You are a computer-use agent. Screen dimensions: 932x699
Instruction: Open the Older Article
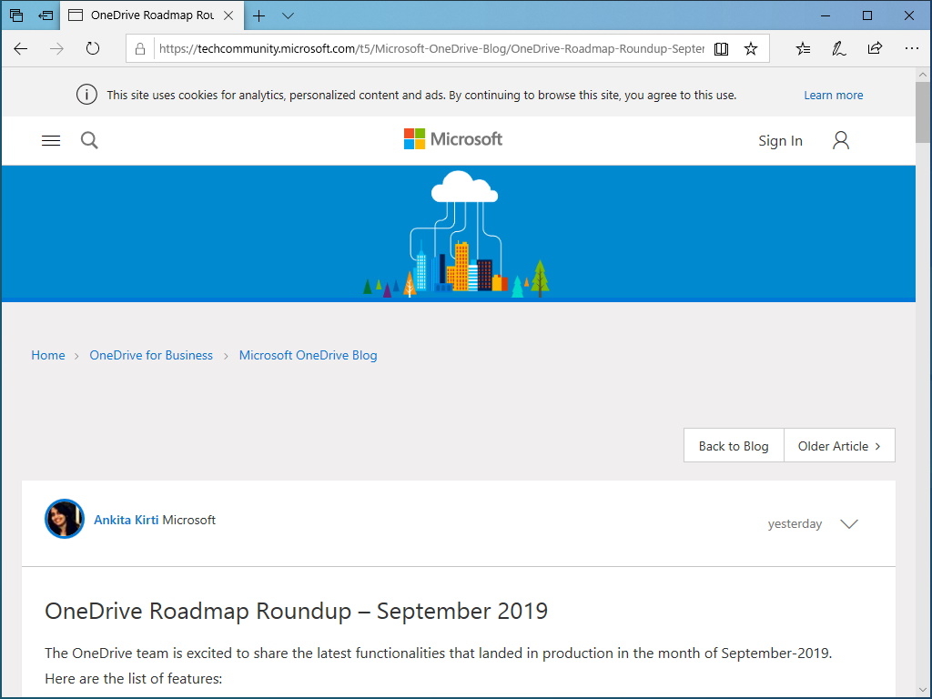click(x=838, y=445)
